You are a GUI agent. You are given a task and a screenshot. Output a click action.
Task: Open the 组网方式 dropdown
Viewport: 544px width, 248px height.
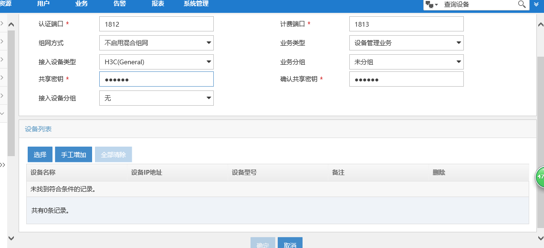[x=157, y=43]
